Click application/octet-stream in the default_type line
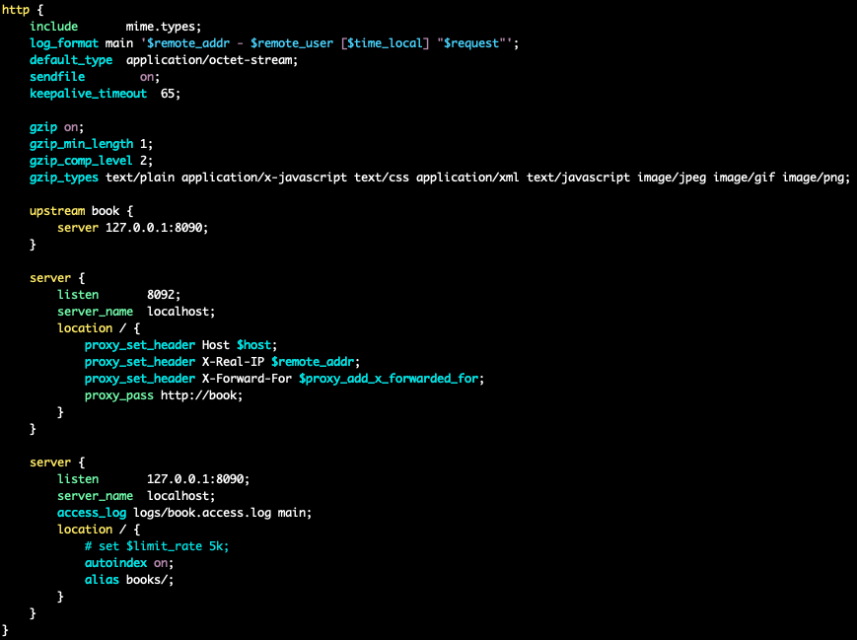This screenshot has width=857, height=640. click(212, 60)
